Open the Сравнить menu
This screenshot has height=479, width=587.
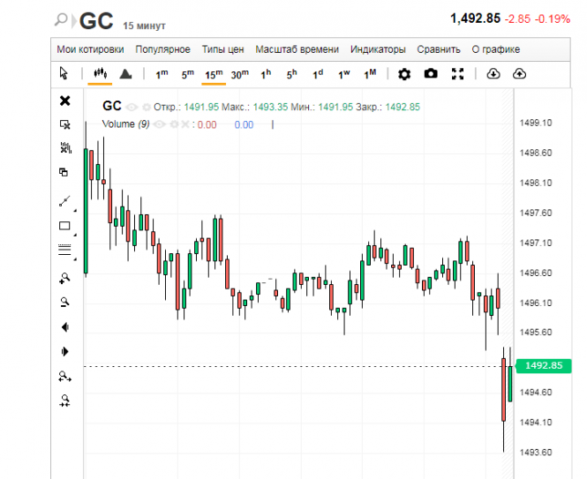pos(439,49)
